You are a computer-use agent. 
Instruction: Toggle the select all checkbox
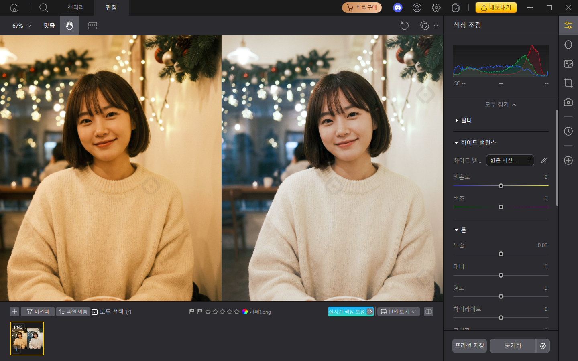point(95,312)
